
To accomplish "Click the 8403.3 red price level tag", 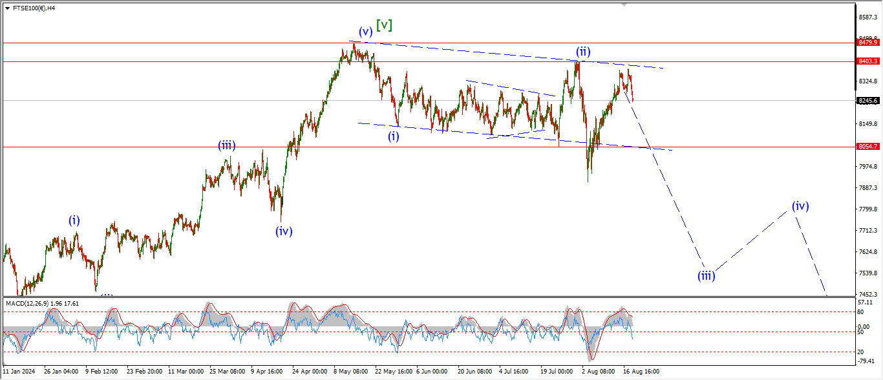I will click(x=867, y=61).
